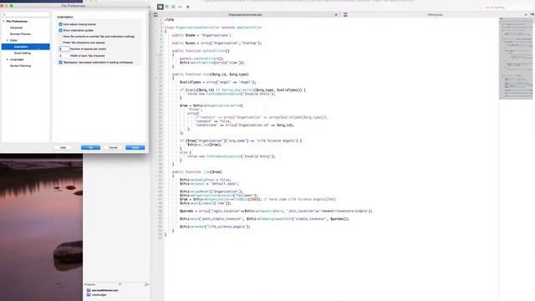Switch to the right pane php file tab
535x301 pixels.
point(436,15)
